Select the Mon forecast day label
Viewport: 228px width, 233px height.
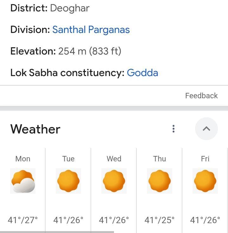pos(23,159)
